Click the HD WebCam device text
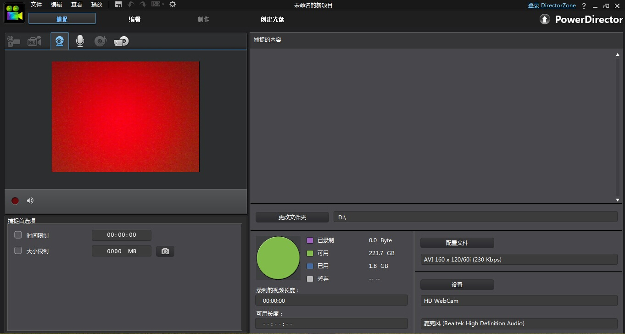This screenshot has height=334, width=625. 441,301
